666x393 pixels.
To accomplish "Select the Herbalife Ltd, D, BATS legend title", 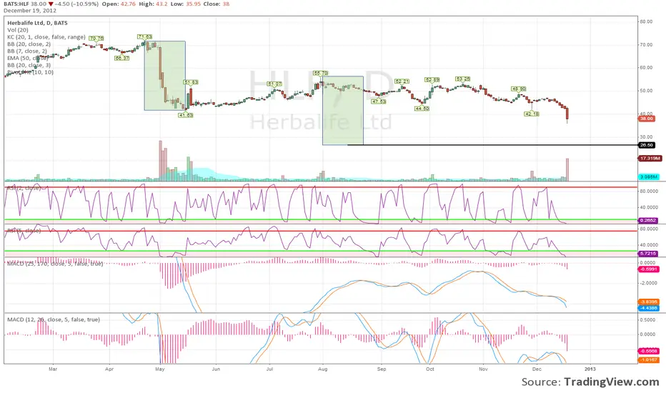I will [37, 23].
